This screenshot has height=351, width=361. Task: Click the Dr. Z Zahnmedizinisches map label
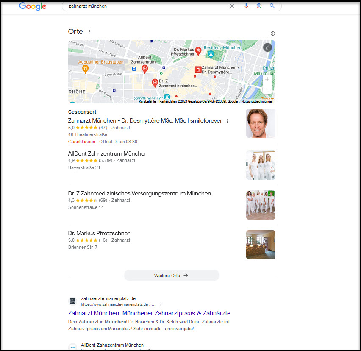(x=178, y=84)
